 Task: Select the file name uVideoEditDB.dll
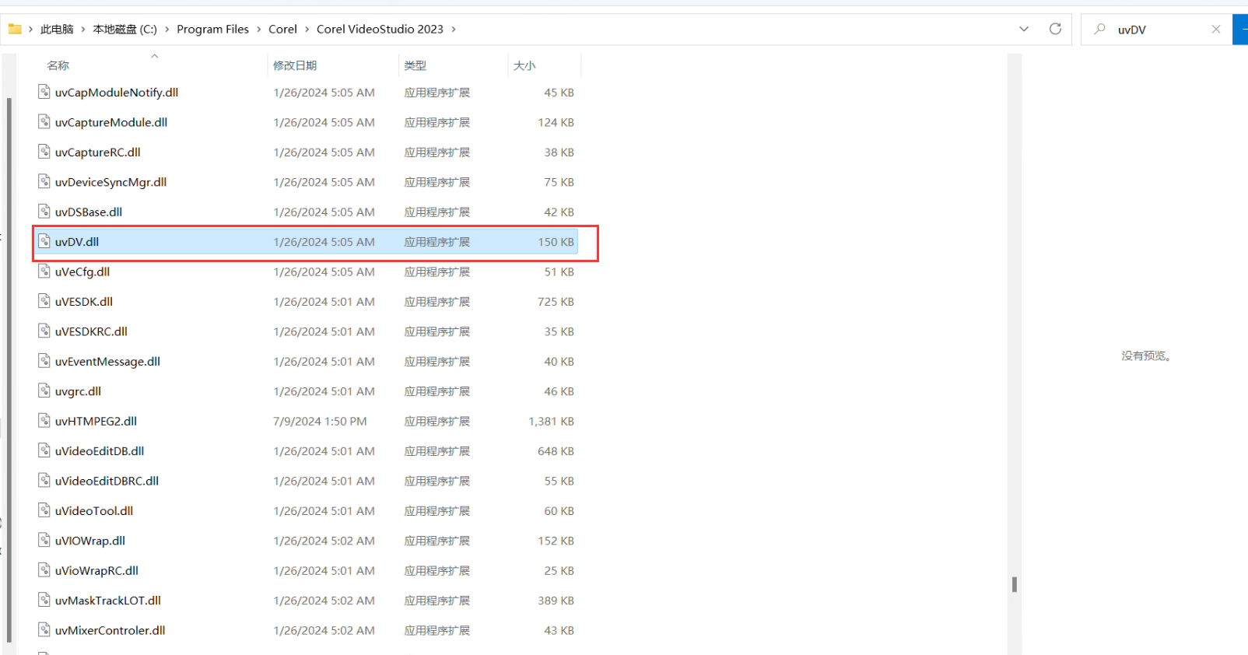point(100,451)
